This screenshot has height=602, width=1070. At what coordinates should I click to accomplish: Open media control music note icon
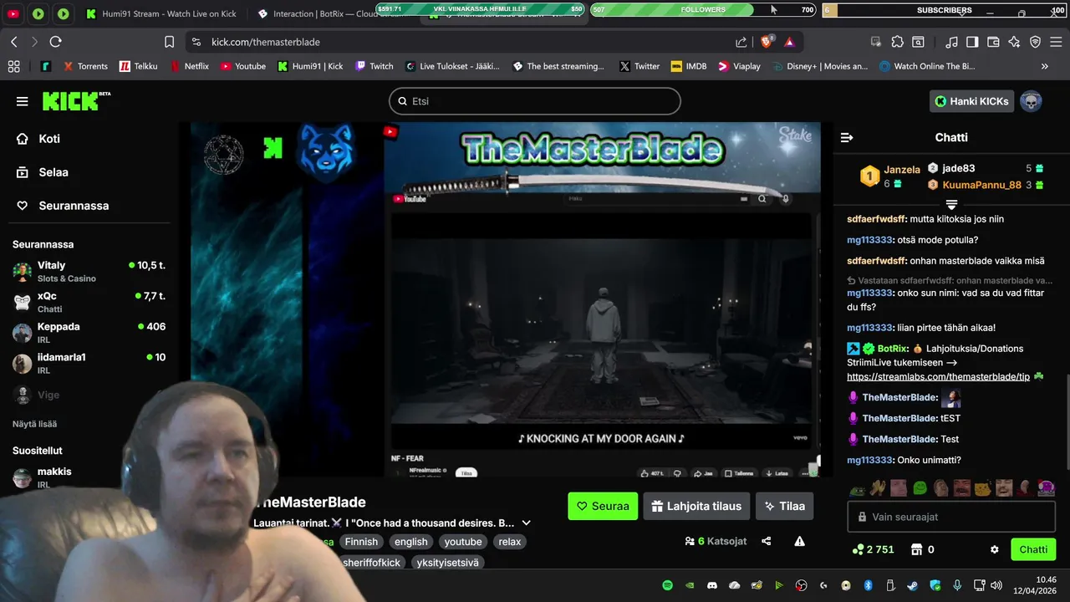(951, 42)
